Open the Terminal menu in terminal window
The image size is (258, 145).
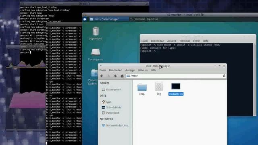click(x=185, y=41)
